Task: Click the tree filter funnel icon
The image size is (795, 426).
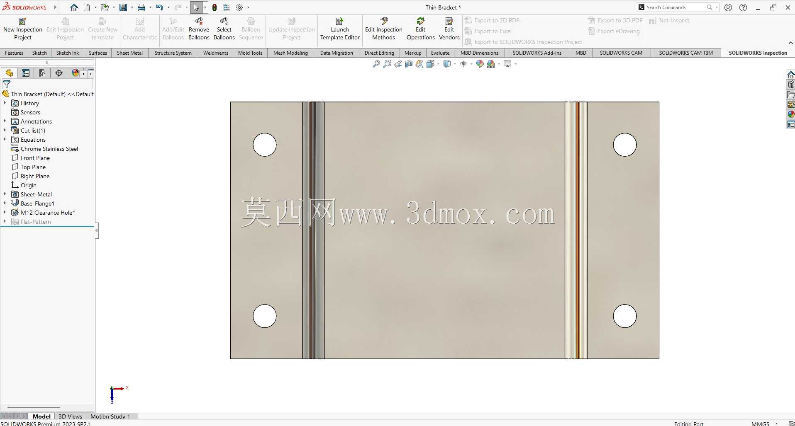Action: 7,84
